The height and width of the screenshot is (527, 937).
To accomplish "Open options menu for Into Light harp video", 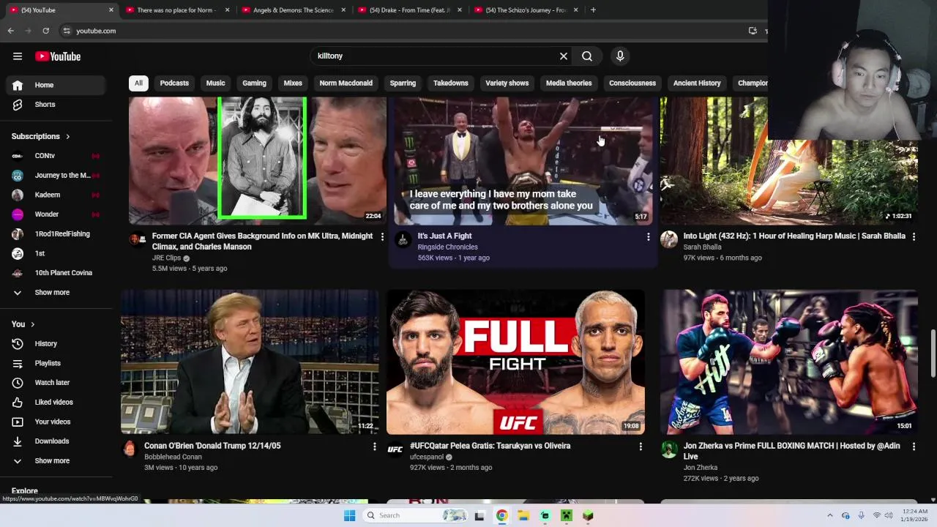I will tap(914, 236).
